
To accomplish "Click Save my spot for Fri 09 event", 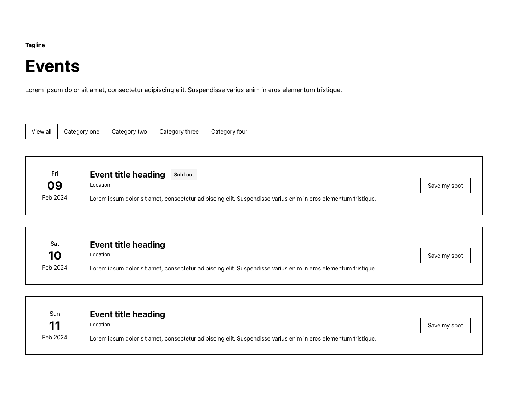I will pyautogui.click(x=445, y=186).
